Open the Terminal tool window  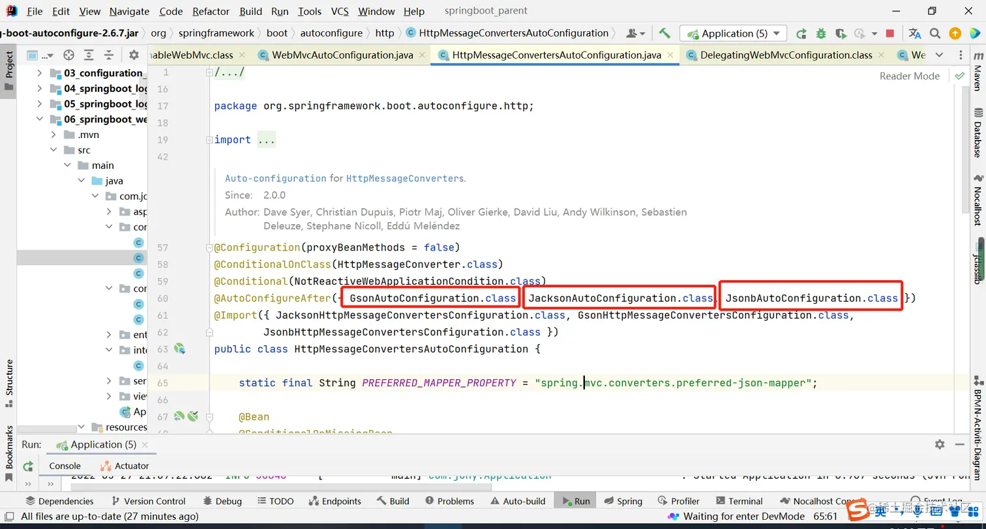pos(739,501)
